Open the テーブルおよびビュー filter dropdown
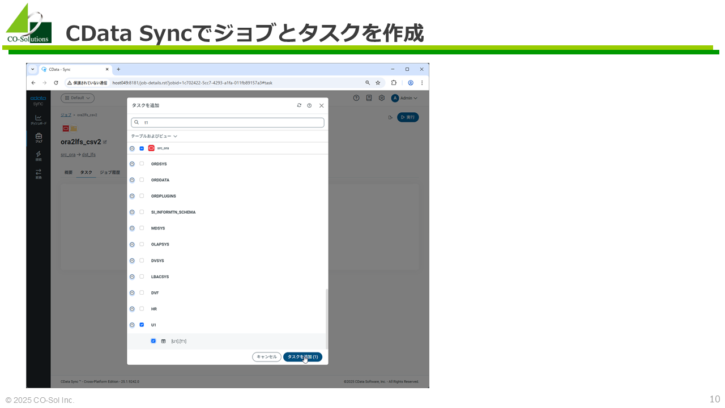This screenshot has width=725, height=408. pos(154,136)
